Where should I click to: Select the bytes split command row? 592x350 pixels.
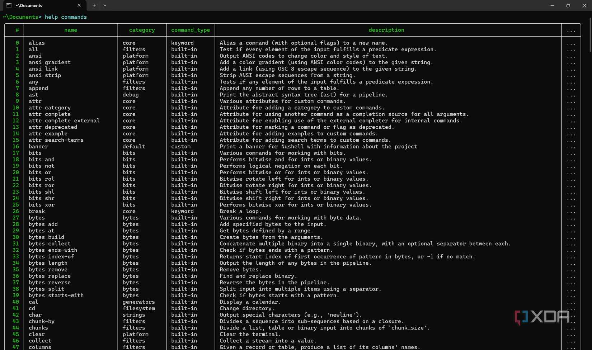click(x=46, y=289)
